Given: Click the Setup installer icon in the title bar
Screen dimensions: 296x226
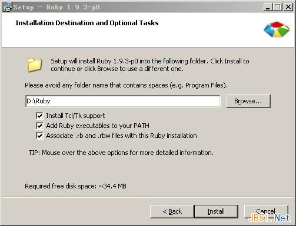Looking at the screenshot, I should 8,7.
